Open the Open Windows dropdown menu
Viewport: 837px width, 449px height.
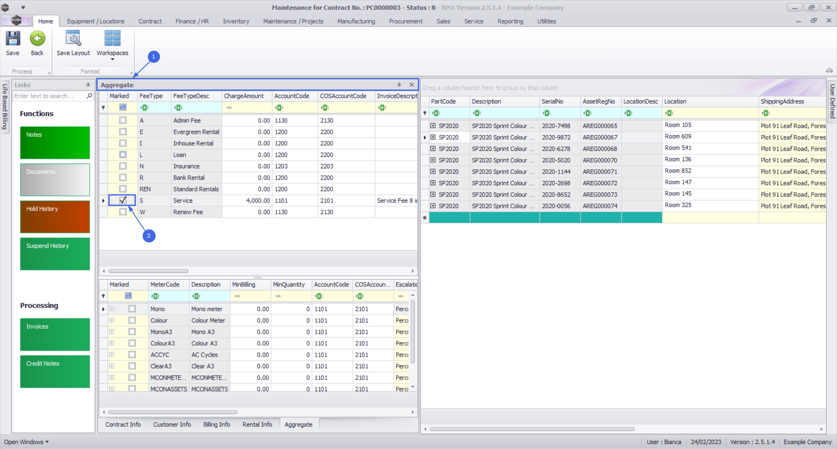pyautogui.click(x=26, y=442)
